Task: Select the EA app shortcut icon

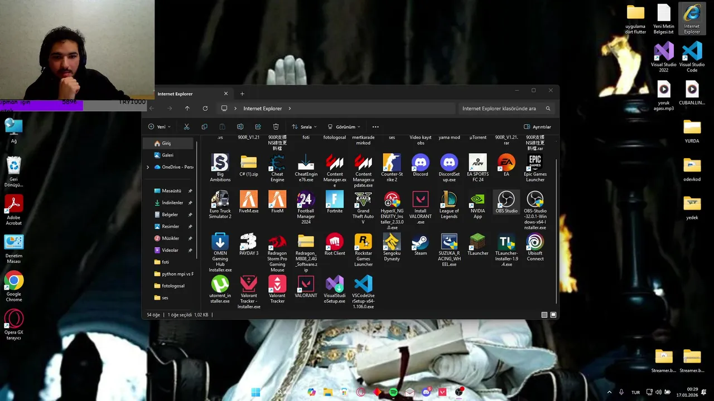Action: pyautogui.click(x=506, y=163)
